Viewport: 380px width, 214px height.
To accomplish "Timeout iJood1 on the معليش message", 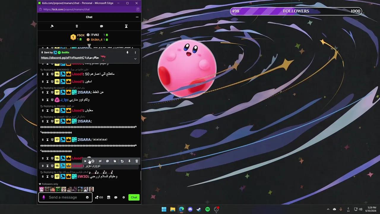I will tap(47, 111).
